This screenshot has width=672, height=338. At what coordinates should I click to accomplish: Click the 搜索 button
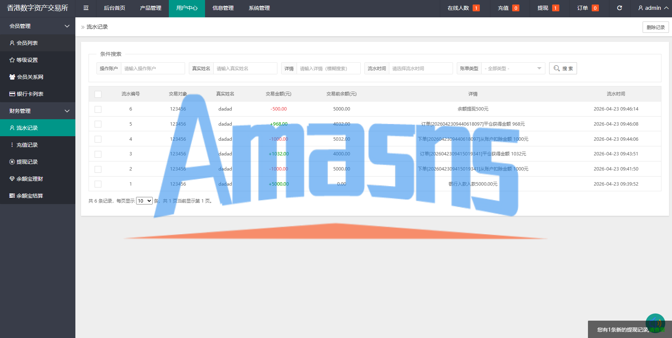563,68
